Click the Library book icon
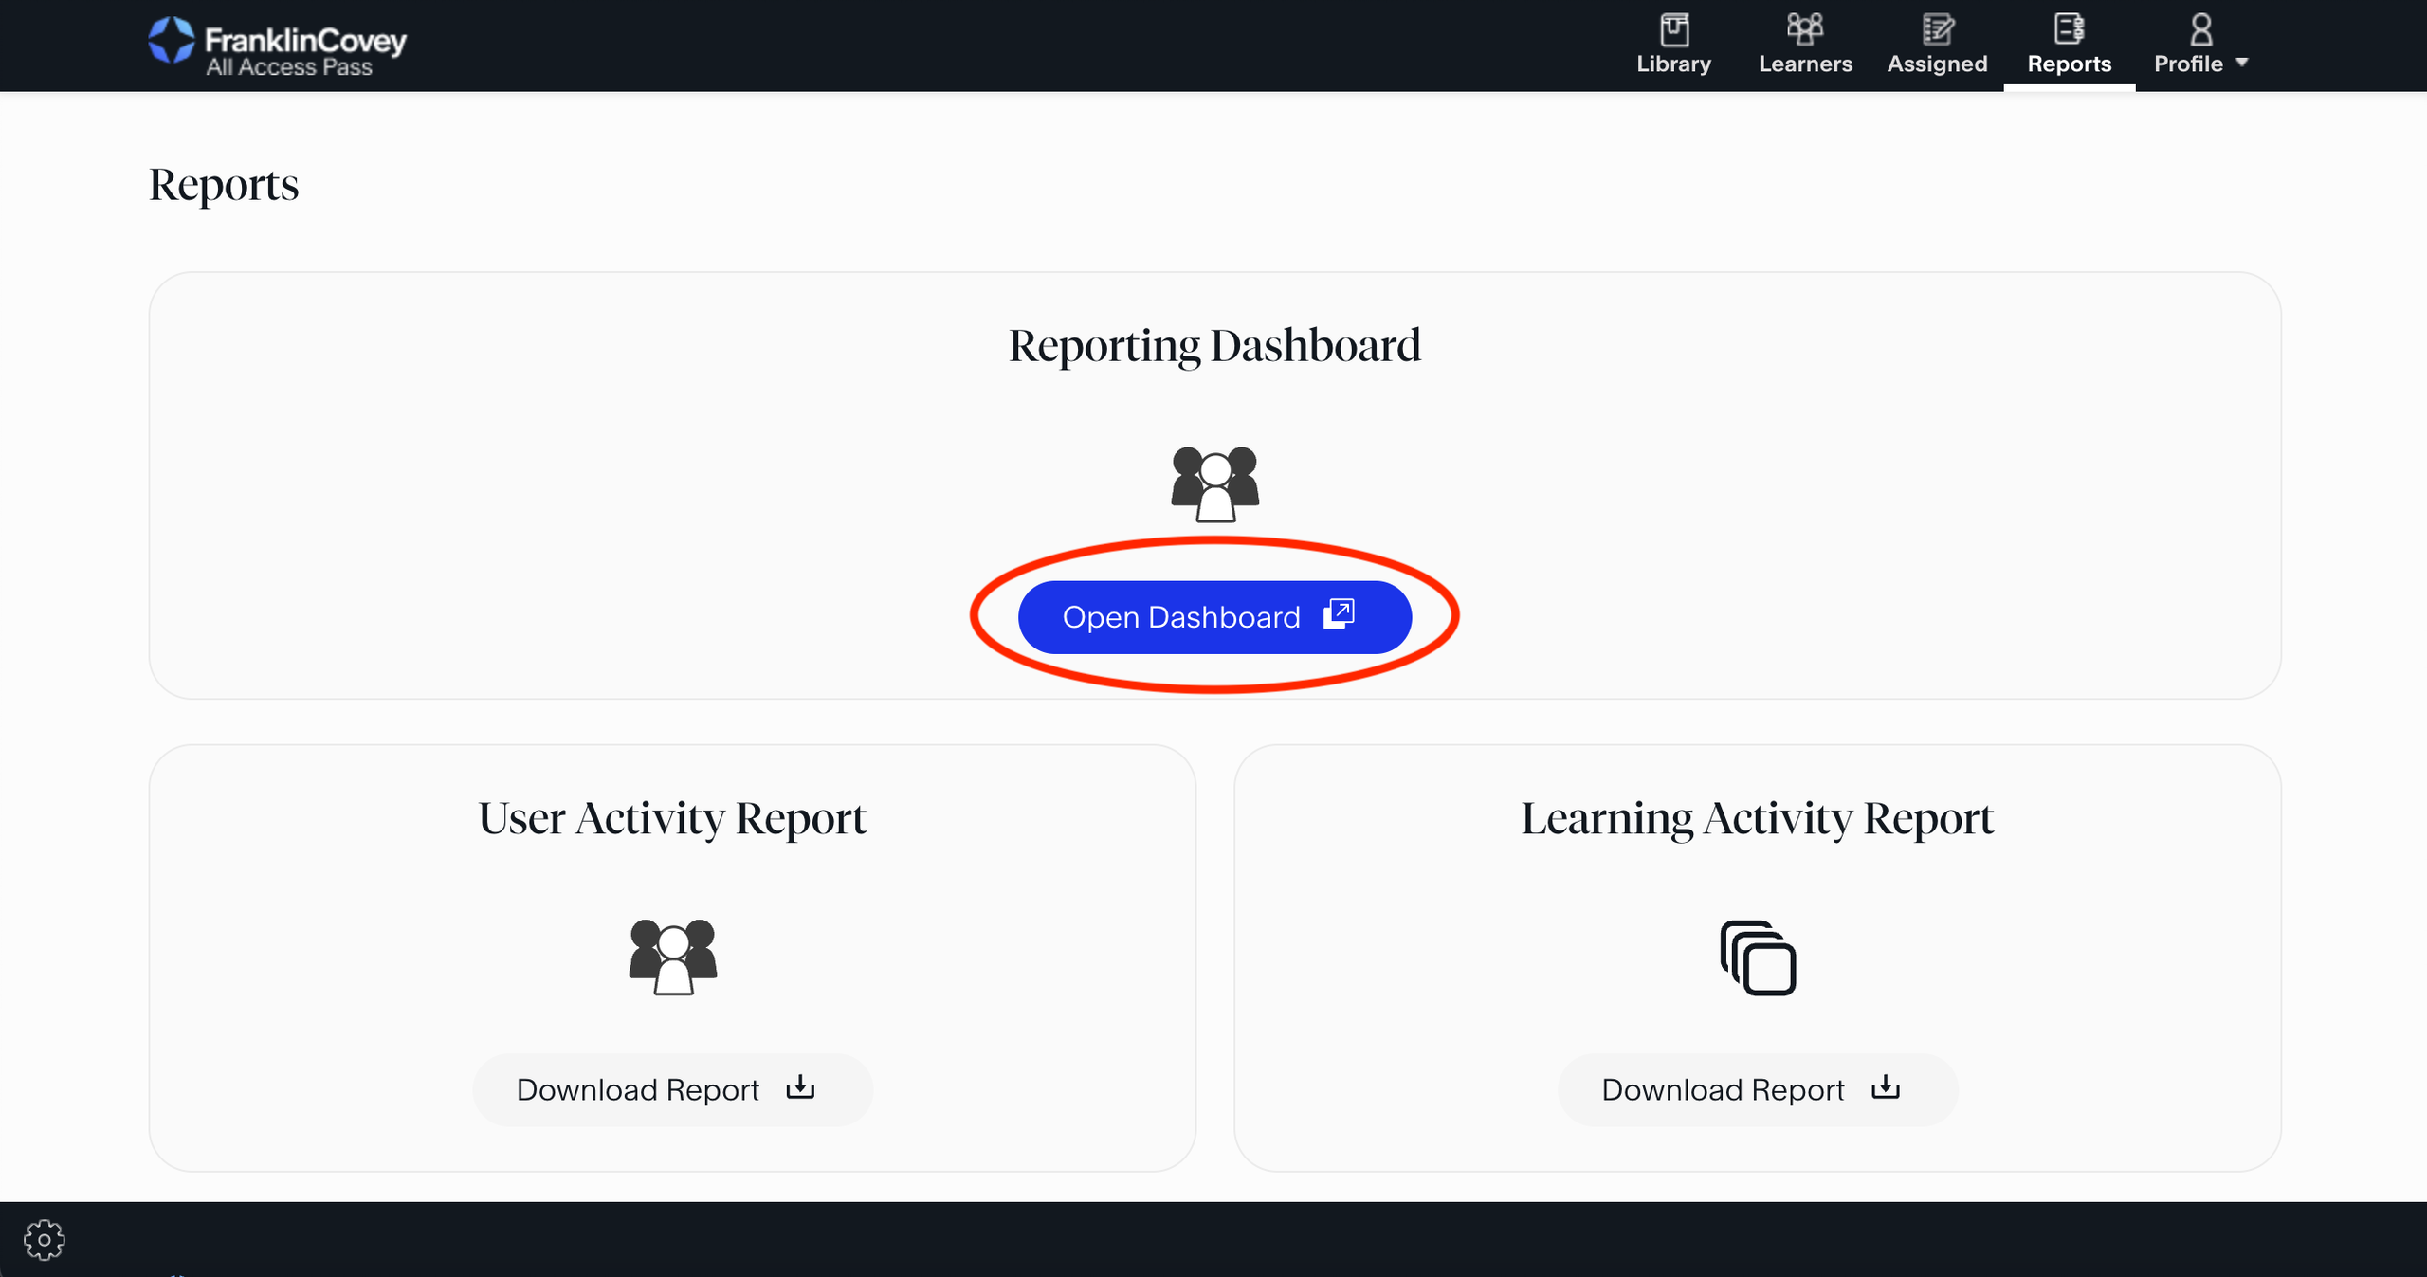Image resolution: width=2427 pixels, height=1277 pixels. point(1674,29)
